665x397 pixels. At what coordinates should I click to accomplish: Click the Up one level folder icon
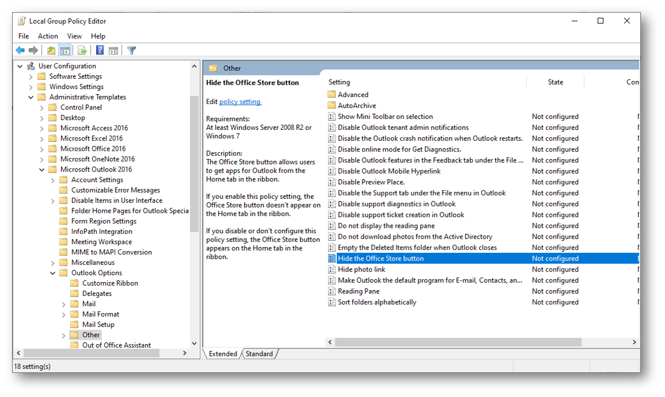pyautogui.click(x=51, y=51)
